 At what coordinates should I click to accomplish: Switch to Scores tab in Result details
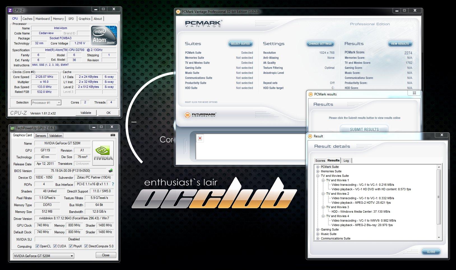[x=320, y=161]
